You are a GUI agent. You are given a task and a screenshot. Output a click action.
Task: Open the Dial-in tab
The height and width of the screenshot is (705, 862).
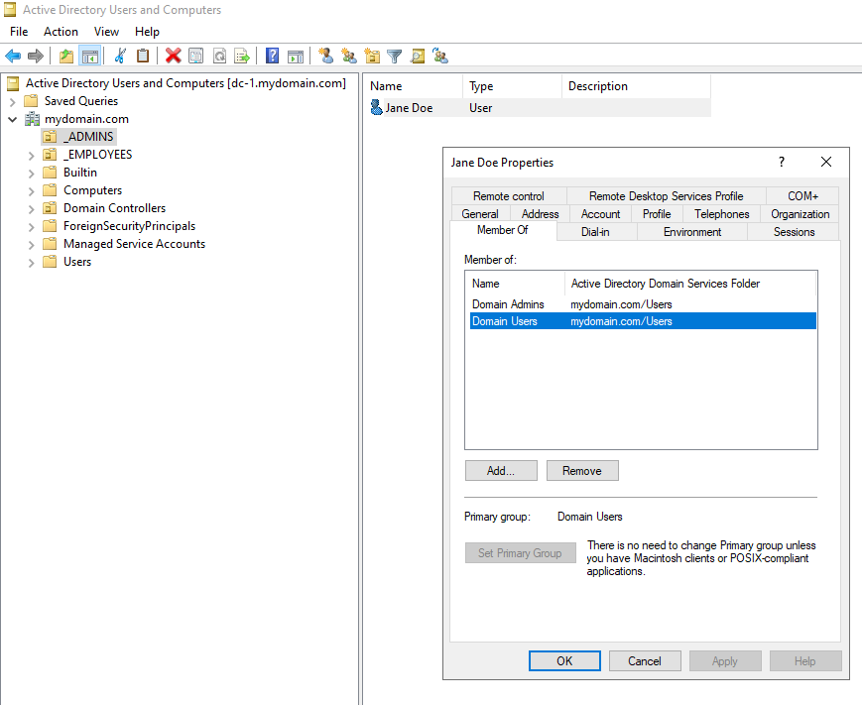[595, 232]
